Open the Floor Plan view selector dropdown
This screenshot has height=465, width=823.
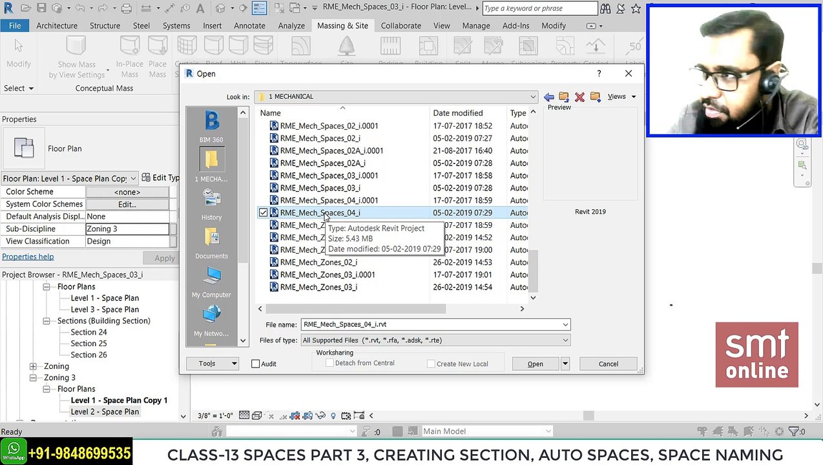pos(133,179)
